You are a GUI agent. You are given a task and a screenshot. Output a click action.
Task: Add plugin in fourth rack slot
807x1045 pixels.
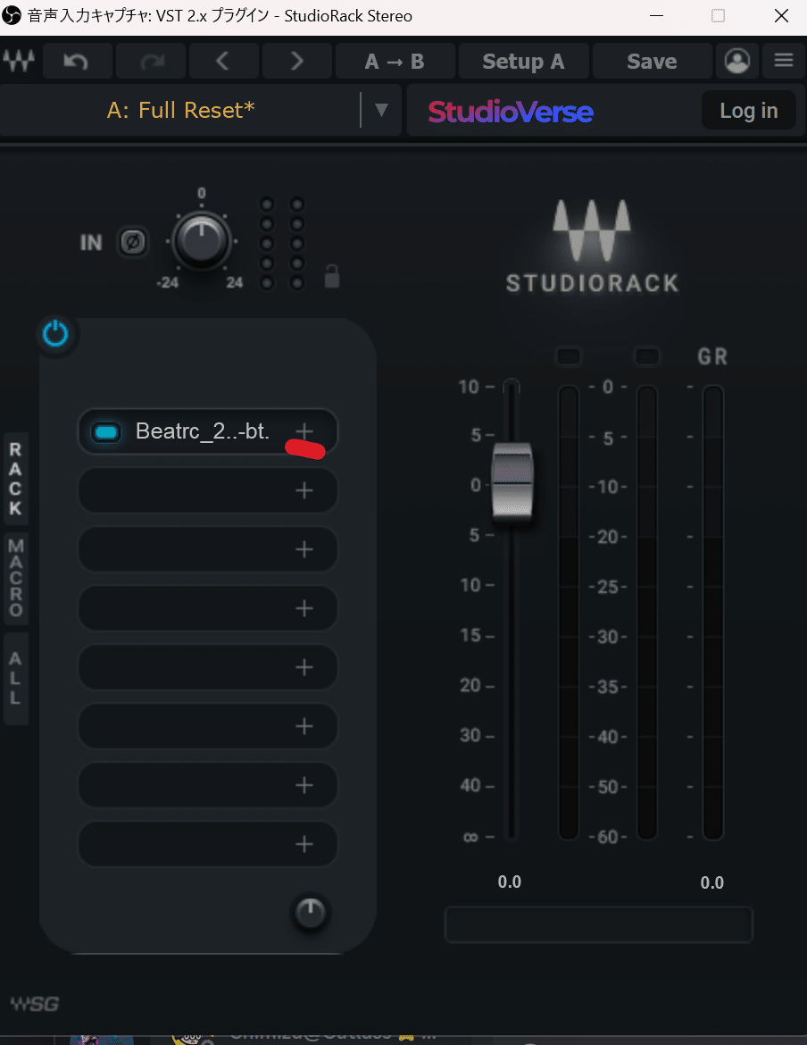(304, 608)
